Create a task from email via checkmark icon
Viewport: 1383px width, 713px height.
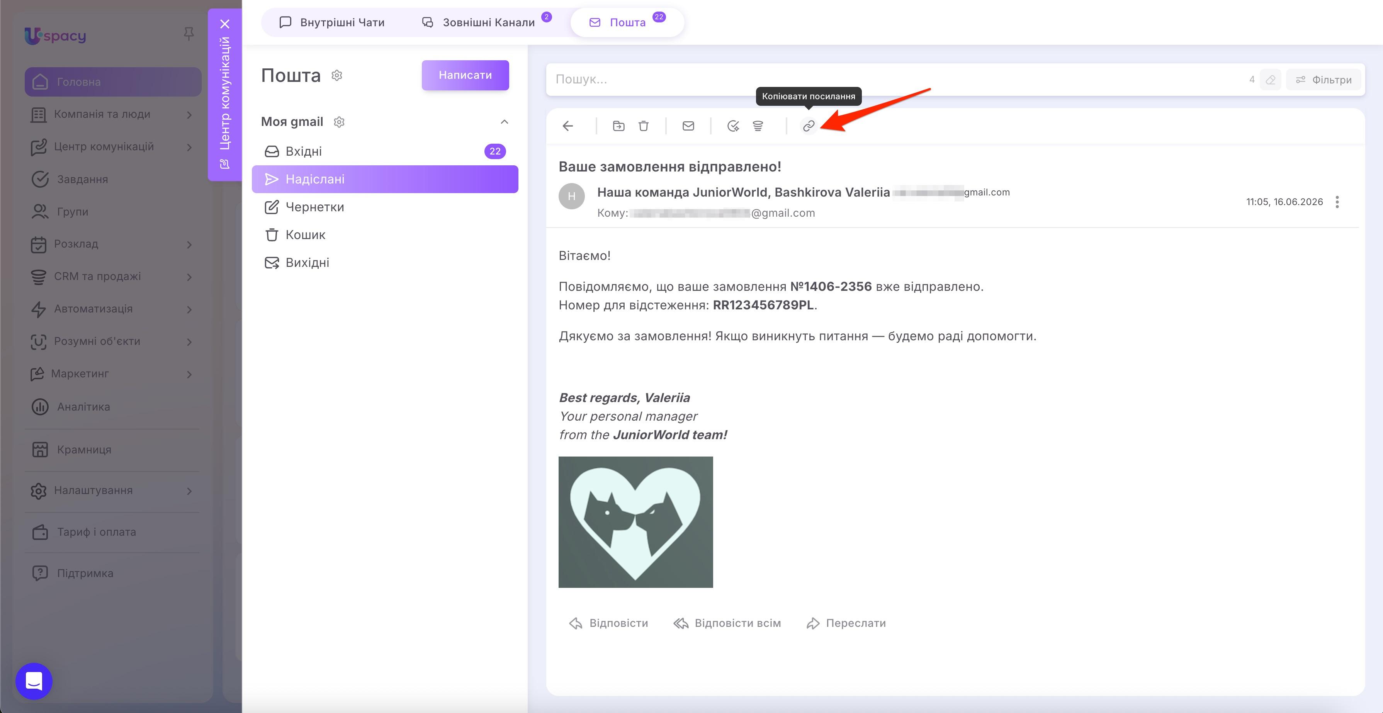tap(733, 126)
